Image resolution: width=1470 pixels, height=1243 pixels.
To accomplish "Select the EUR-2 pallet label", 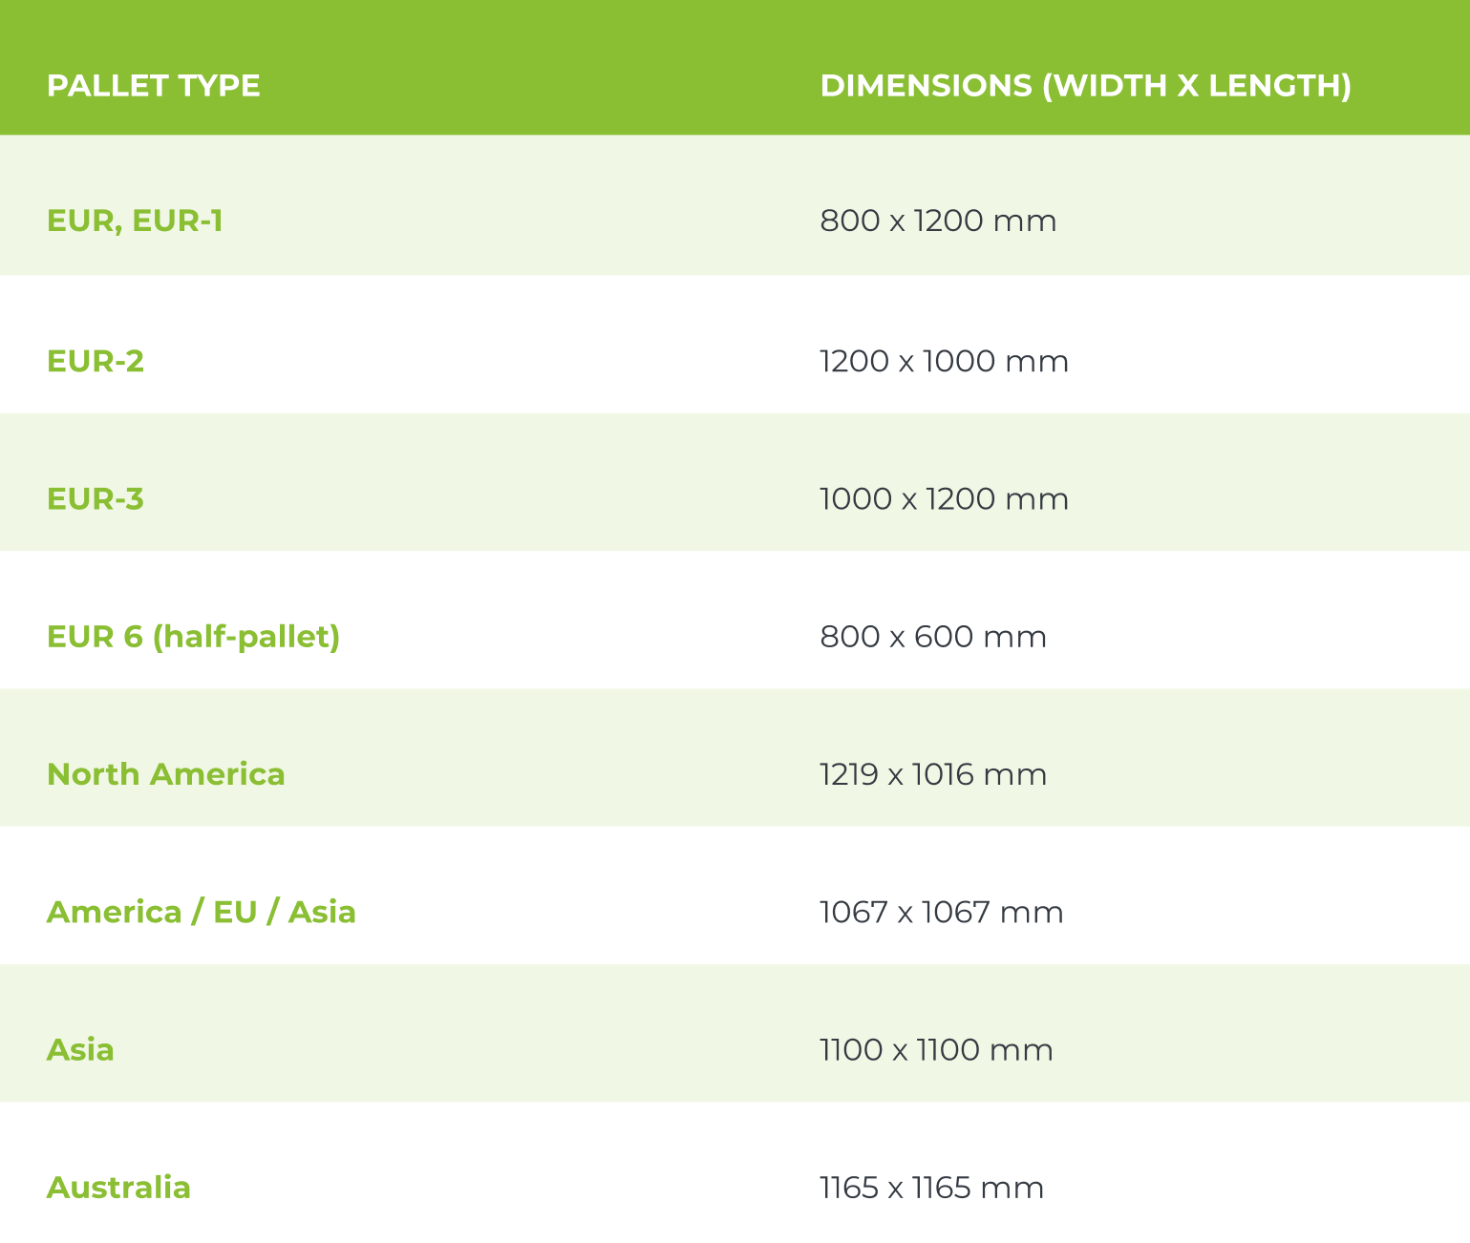I will (x=96, y=361).
